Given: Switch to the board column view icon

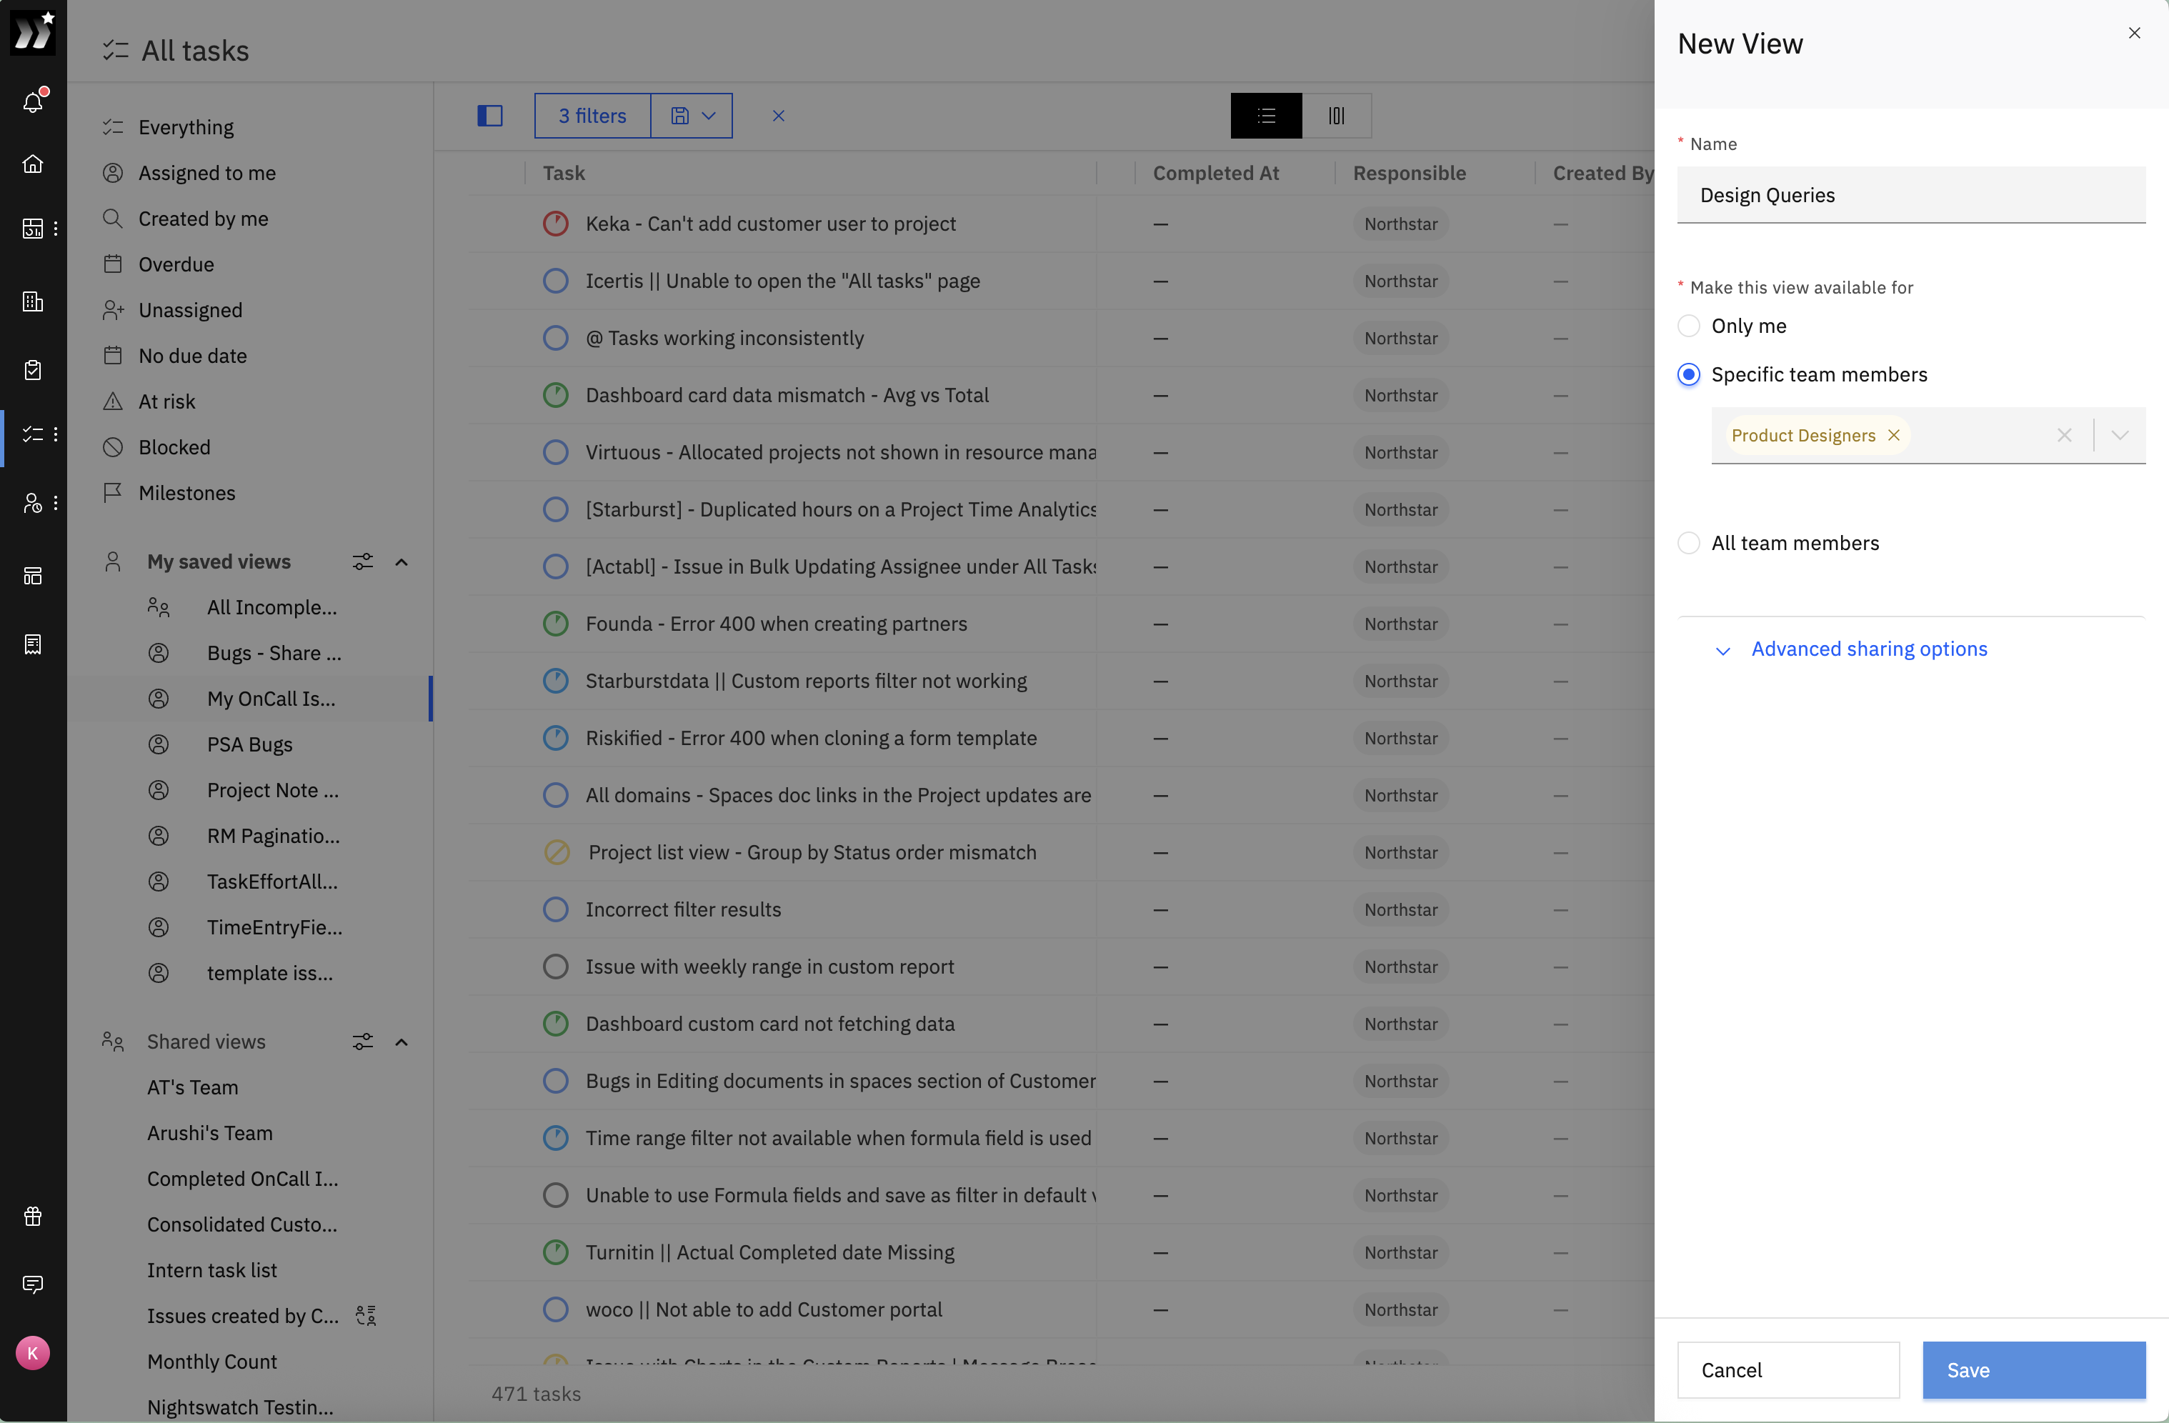Looking at the screenshot, I should click(x=1336, y=116).
